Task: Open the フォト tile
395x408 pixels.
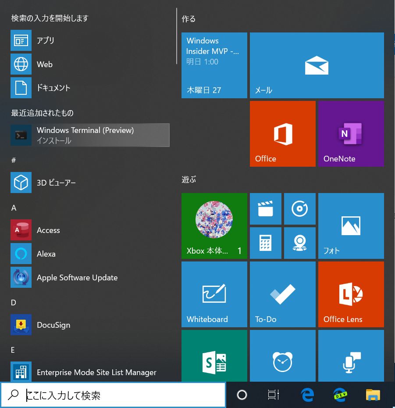Action: coord(351,226)
